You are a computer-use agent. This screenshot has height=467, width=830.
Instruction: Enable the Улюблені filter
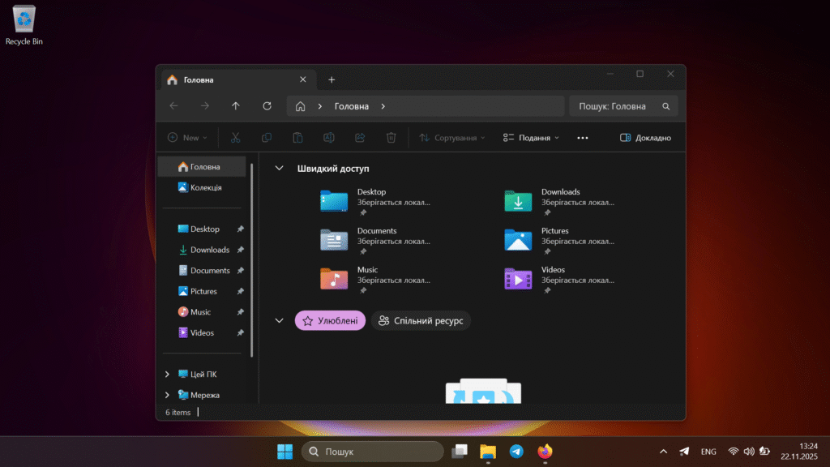(329, 320)
